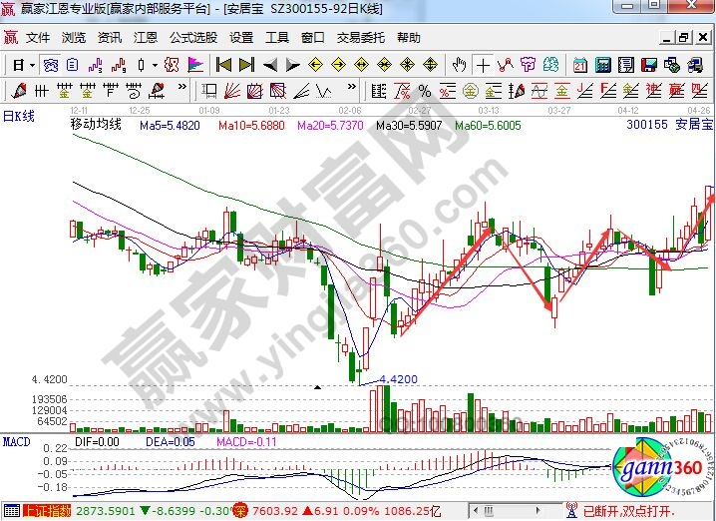Select the hand pan tool
This screenshot has height=521, width=716.
pyautogui.click(x=459, y=65)
